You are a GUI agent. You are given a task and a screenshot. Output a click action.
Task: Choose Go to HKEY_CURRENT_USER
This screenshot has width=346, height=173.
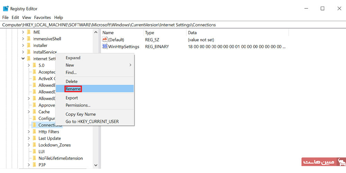click(95, 121)
